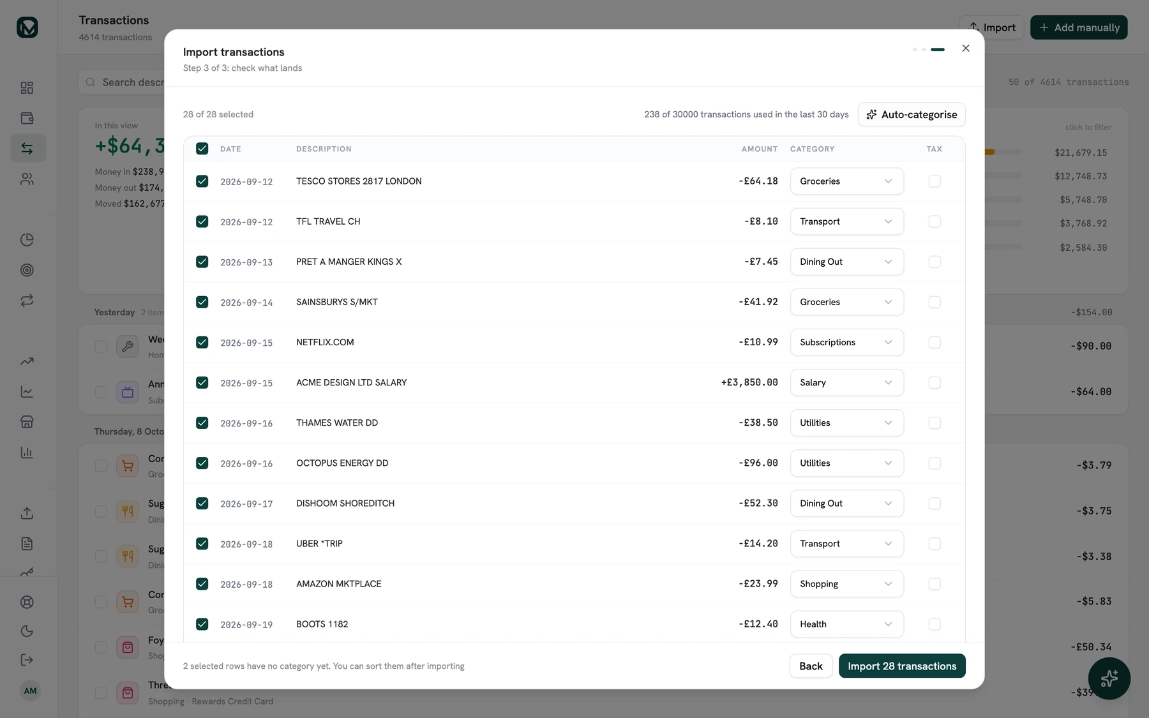Screen dimensions: 1149x718
Task: Open the recurring loop icon in sidebar
Action: (27, 300)
